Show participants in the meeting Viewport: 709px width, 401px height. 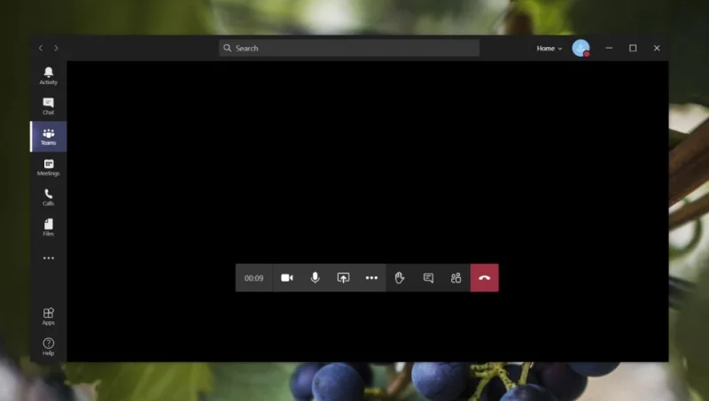tap(456, 278)
